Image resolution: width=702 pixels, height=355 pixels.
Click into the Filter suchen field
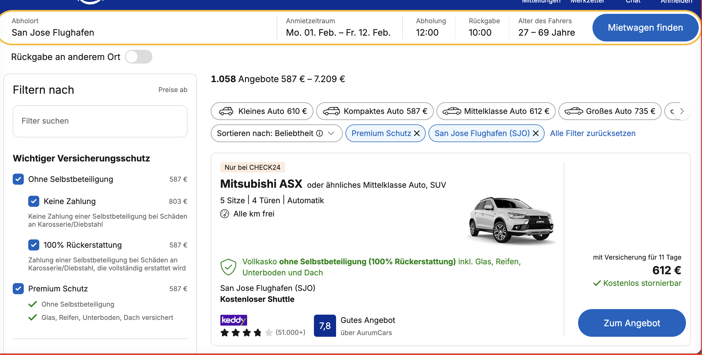pyautogui.click(x=100, y=121)
